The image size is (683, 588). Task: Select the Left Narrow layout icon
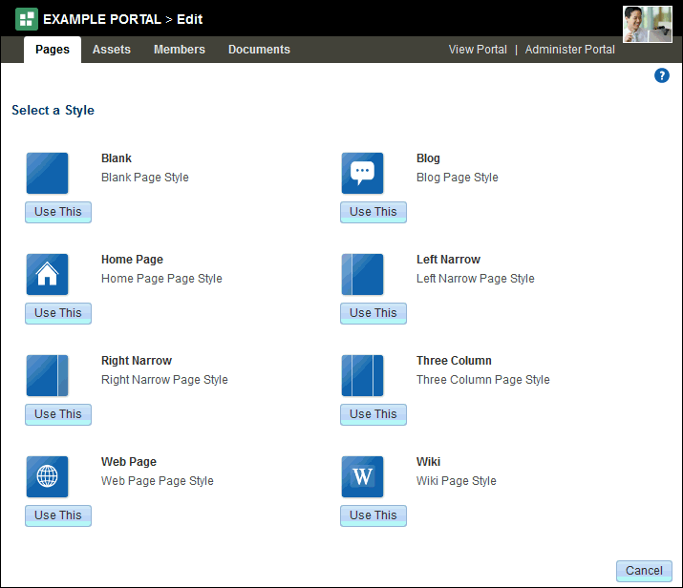tap(362, 275)
